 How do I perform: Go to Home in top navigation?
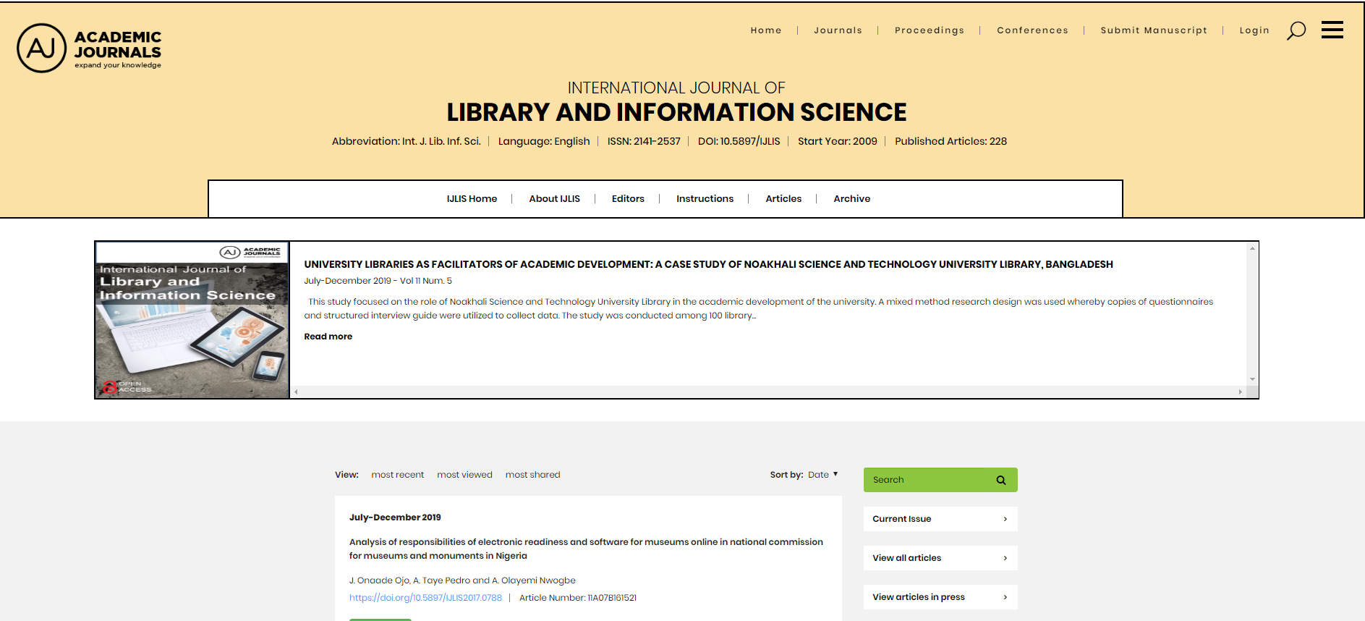766,30
